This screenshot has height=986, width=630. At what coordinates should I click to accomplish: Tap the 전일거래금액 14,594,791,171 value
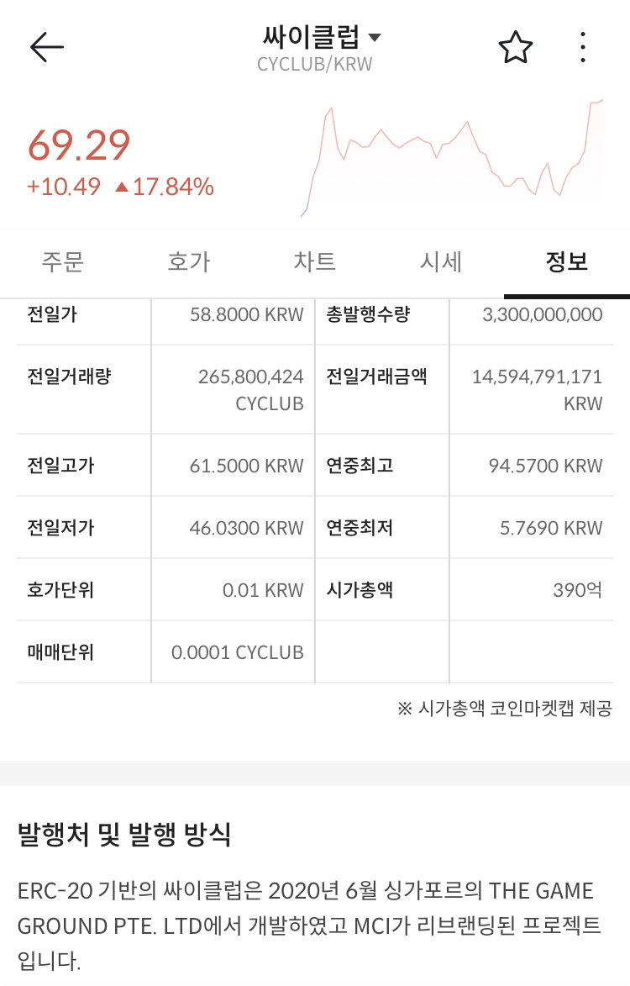pyautogui.click(x=537, y=377)
